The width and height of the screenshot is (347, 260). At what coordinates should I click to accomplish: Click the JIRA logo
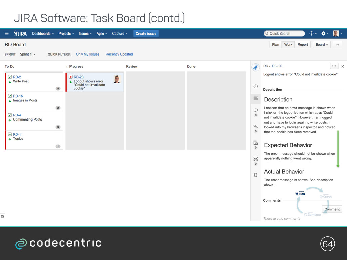pos(20,34)
